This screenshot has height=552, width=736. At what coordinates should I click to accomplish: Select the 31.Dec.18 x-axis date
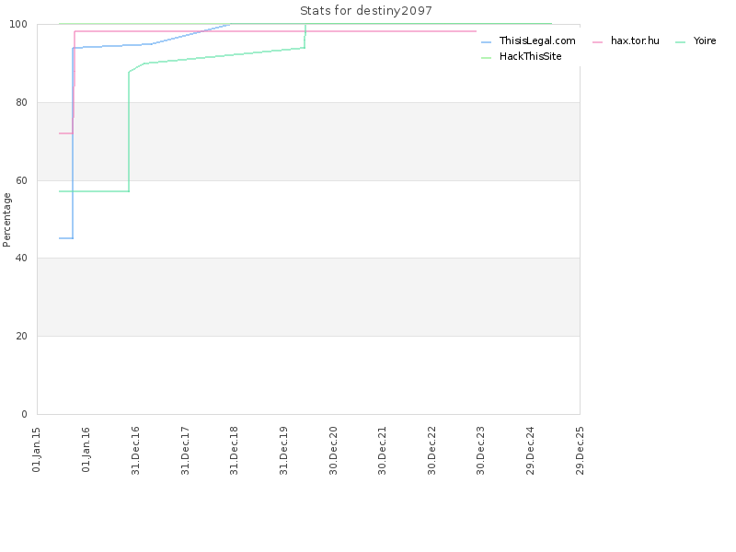(234, 451)
